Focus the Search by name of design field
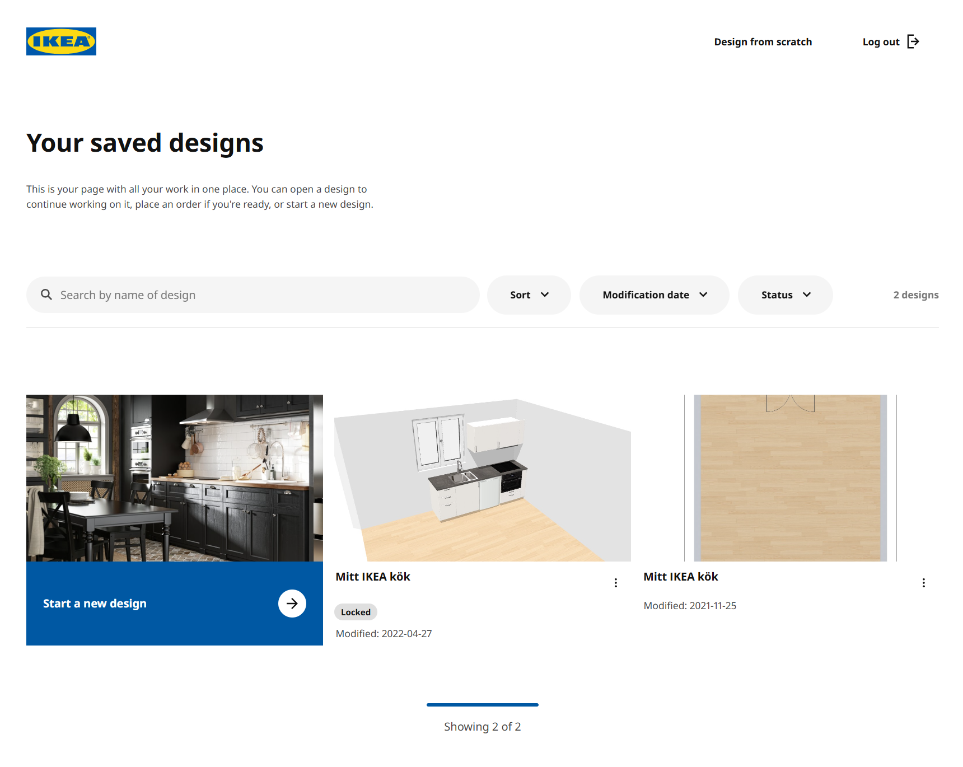Image resolution: width=963 pixels, height=767 pixels. click(x=263, y=295)
